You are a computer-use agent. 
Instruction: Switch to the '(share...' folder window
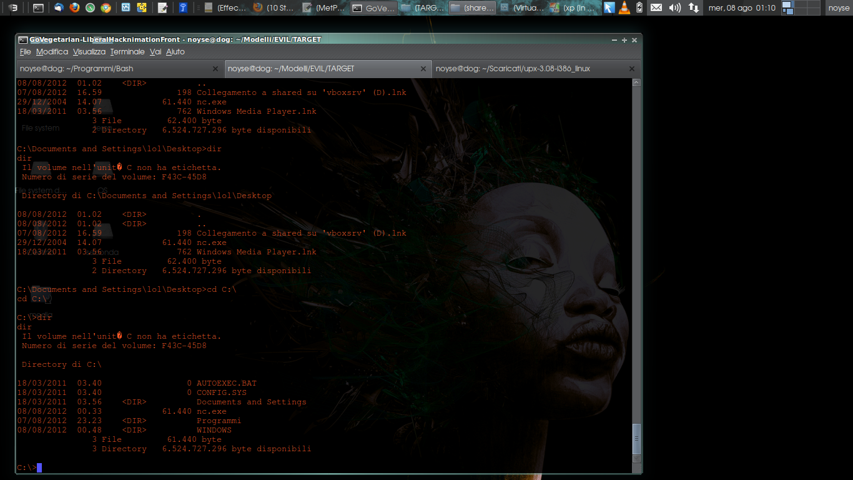(x=471, y=8)
